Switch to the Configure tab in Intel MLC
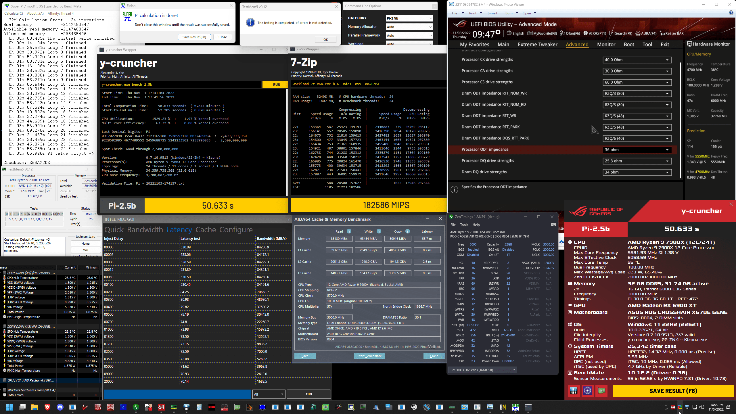736x414 pixels. [236, 230]
